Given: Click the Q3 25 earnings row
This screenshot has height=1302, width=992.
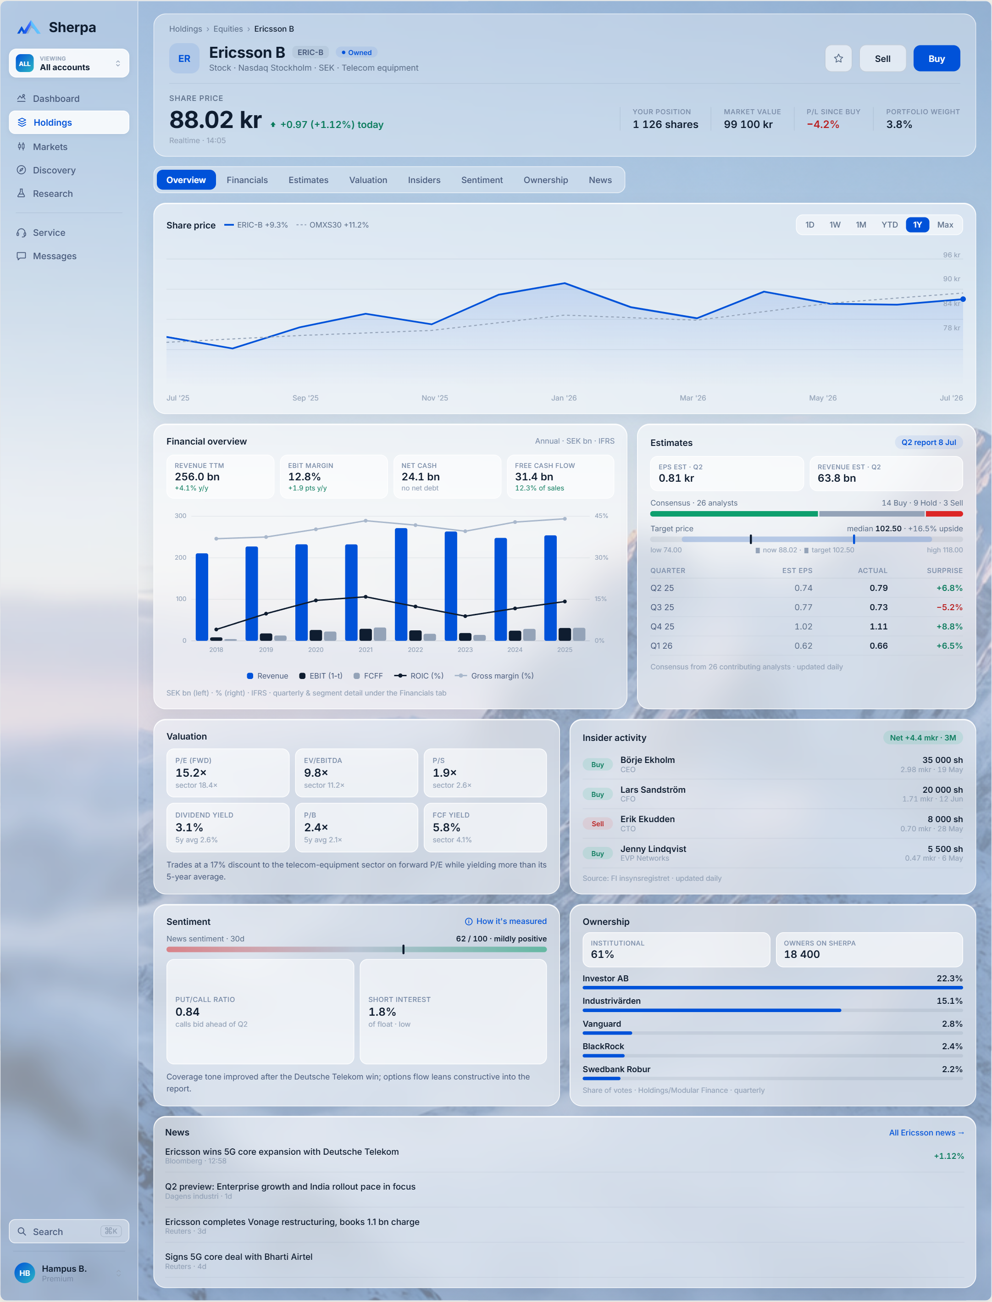Looking at the screenshot, I should tap(807, 607).
